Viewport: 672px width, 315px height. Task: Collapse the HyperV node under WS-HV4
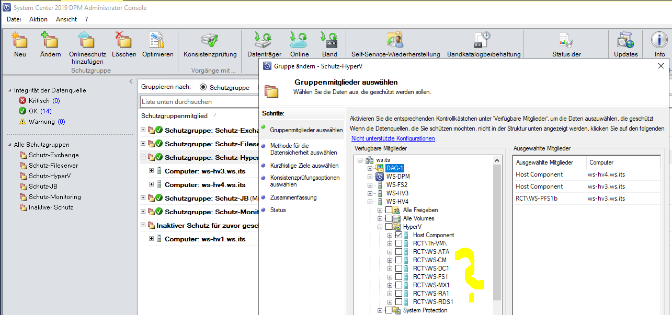click(x=380, y=227)
